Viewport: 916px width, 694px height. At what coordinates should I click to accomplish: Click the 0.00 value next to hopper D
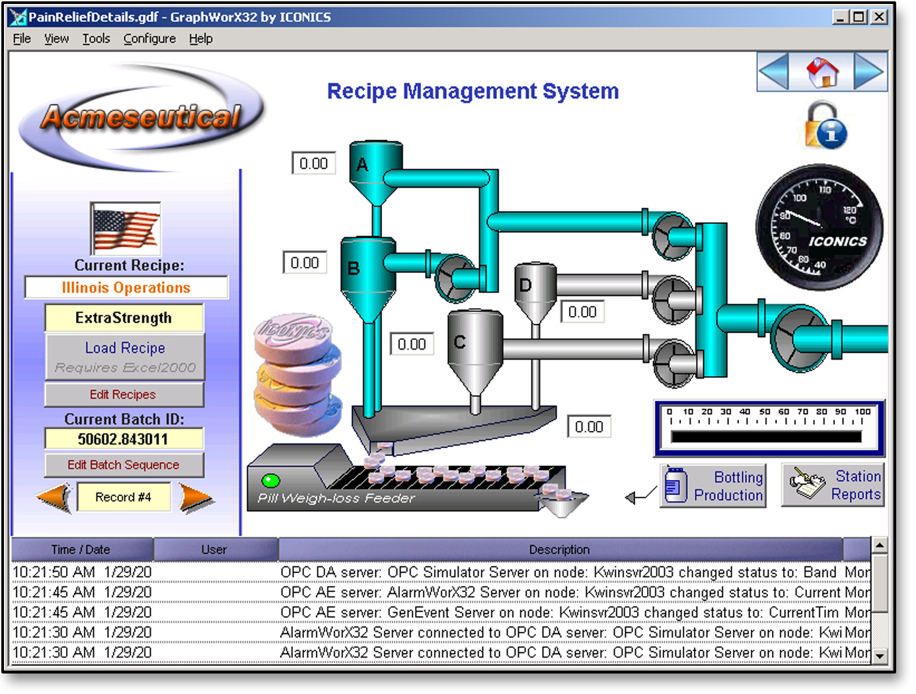(x=582, y=311)
